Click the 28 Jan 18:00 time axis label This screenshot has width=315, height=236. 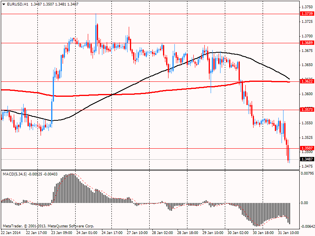pyautogui.click(x=188, y=233)
